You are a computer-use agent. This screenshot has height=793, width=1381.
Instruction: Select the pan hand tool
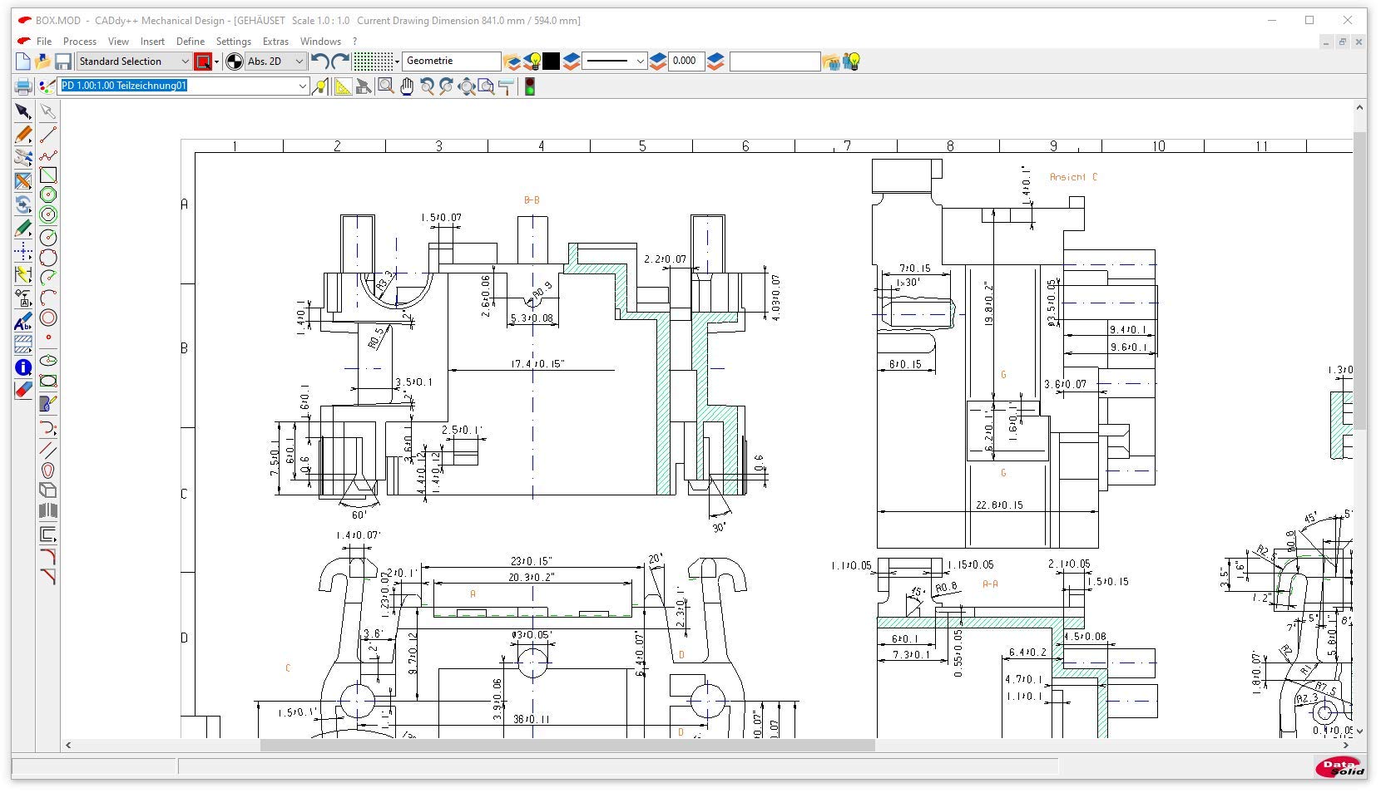click(x=407, y=86)
